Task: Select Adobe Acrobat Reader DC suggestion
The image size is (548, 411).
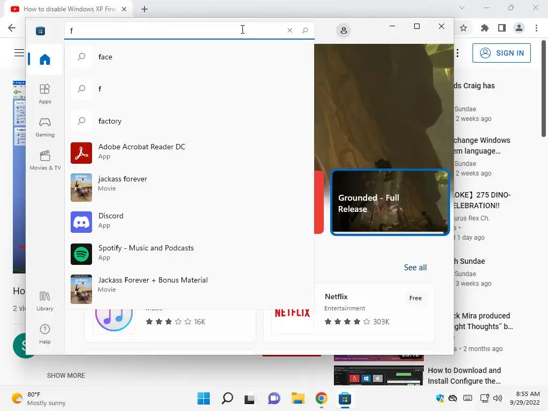Action: (189, 153)
